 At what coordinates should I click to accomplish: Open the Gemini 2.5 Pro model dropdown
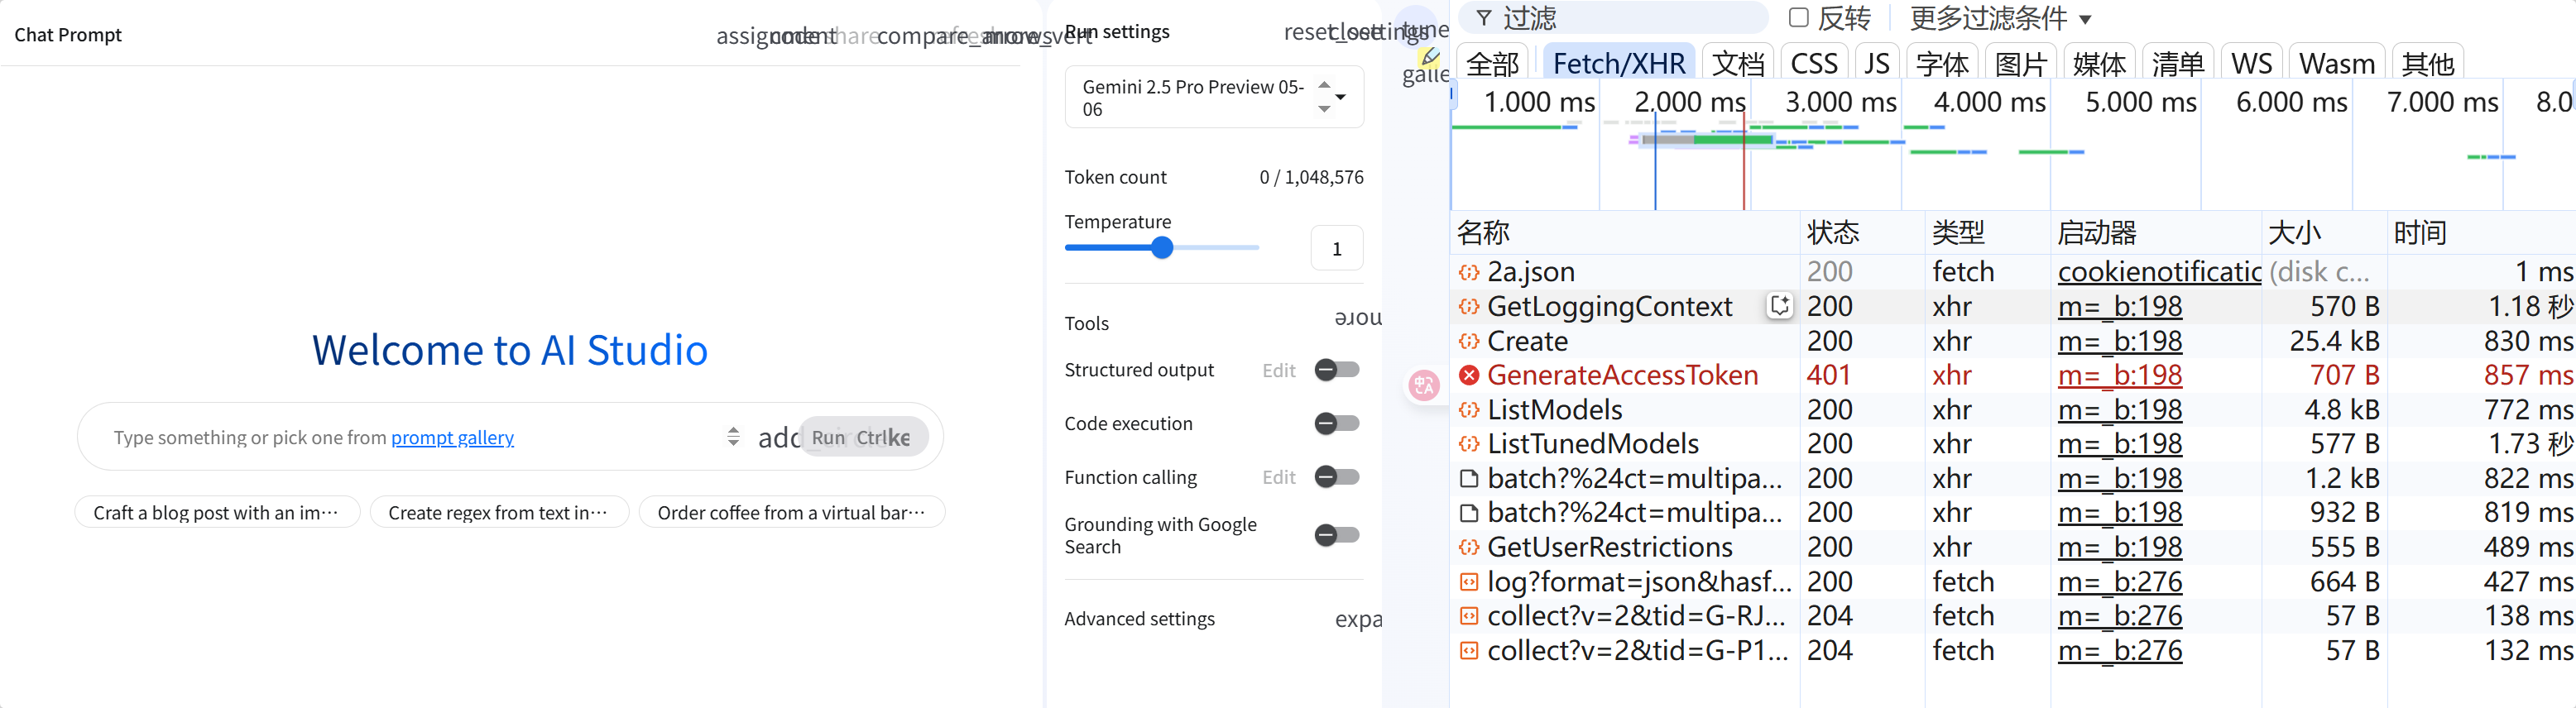coord(1213,97)
